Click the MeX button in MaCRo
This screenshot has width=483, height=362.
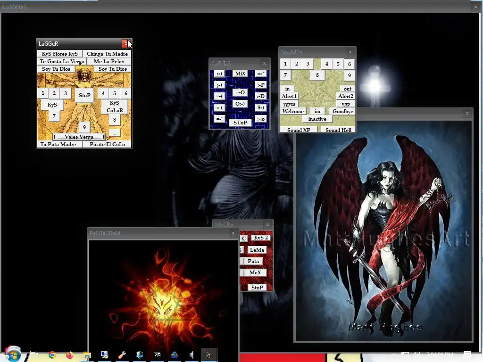click(x=255, y=272)
